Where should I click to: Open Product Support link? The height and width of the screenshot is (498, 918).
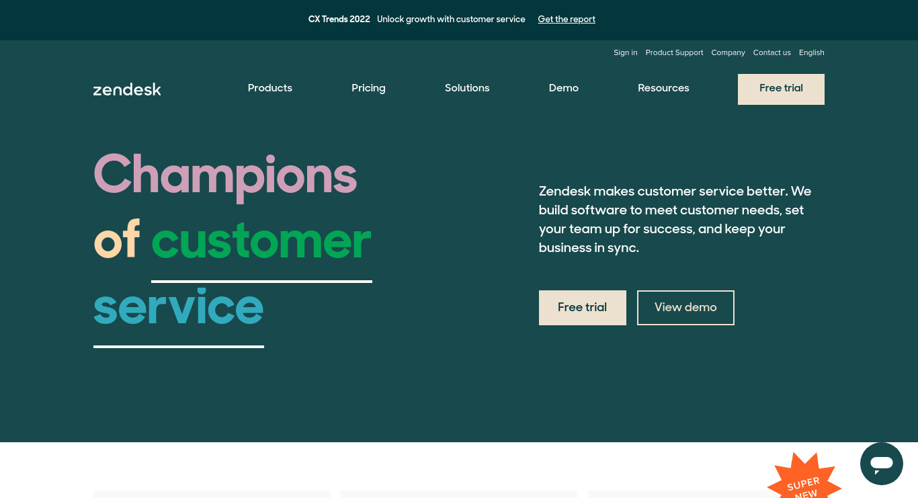pyautogui.click(x=675, y=52)
